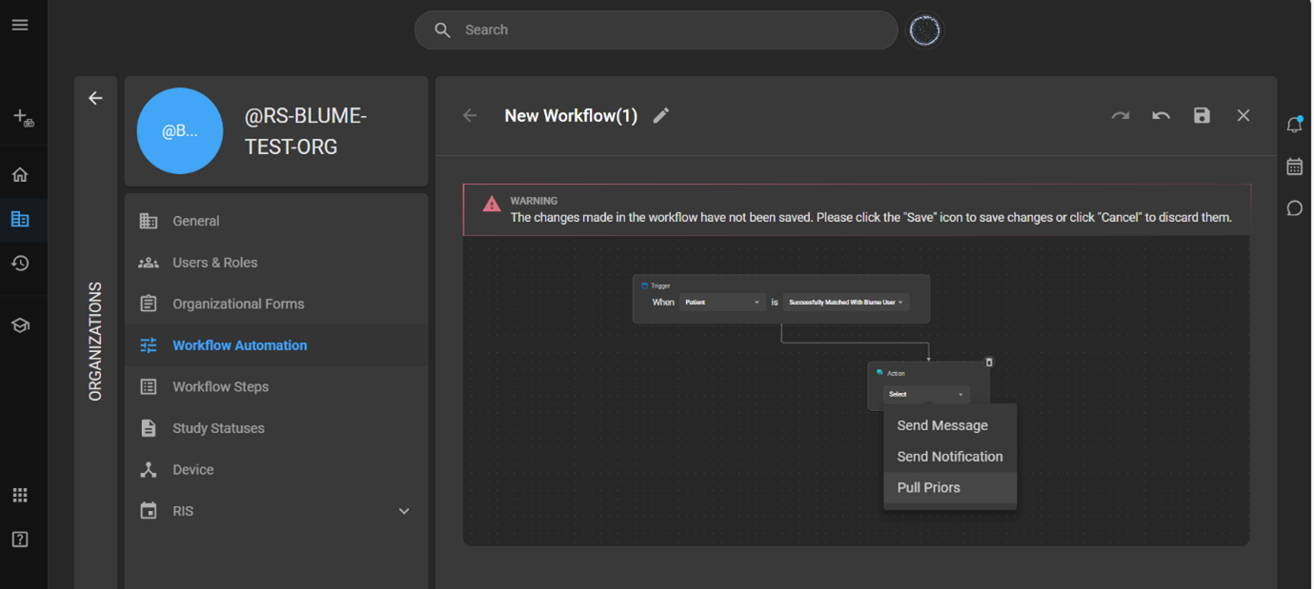Viewport: 1314px width, 589px height.
Task: Select Send Message option
Action: coord(941,425)
